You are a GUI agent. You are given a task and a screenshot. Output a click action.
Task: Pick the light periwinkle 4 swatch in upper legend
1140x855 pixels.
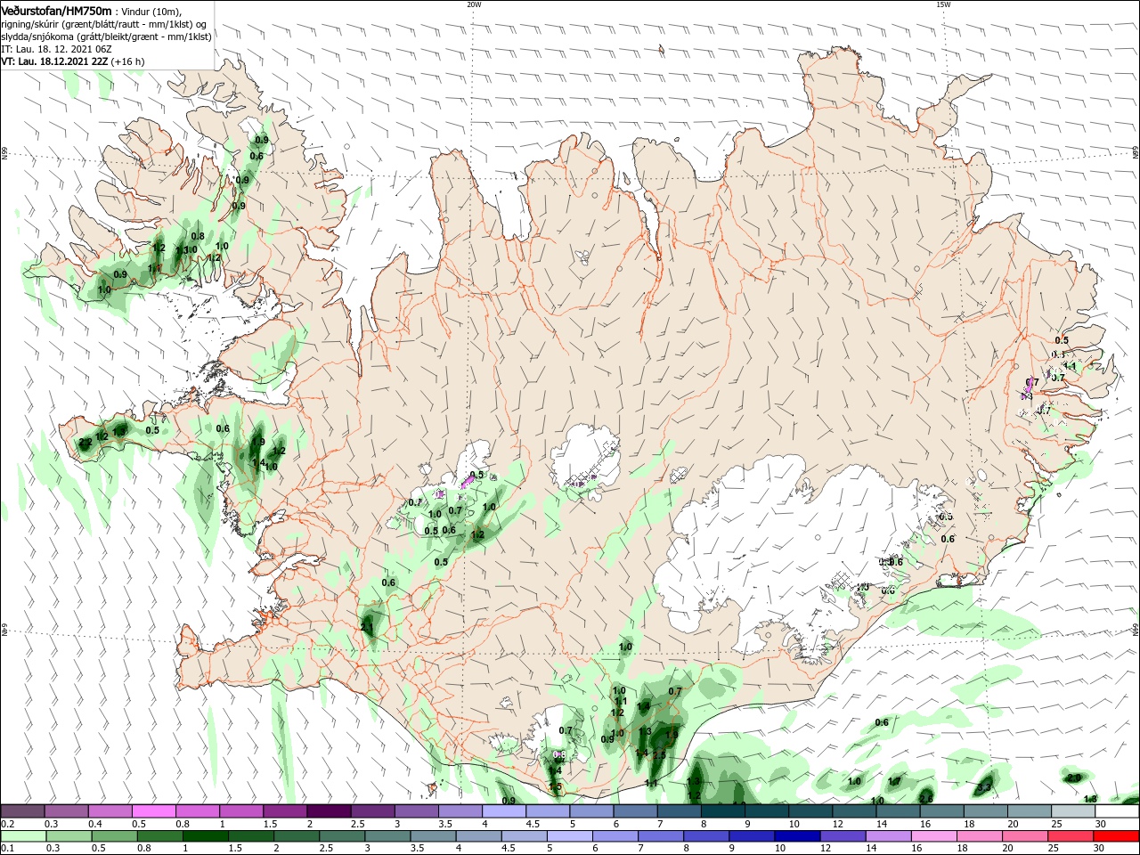pos(504,811)
